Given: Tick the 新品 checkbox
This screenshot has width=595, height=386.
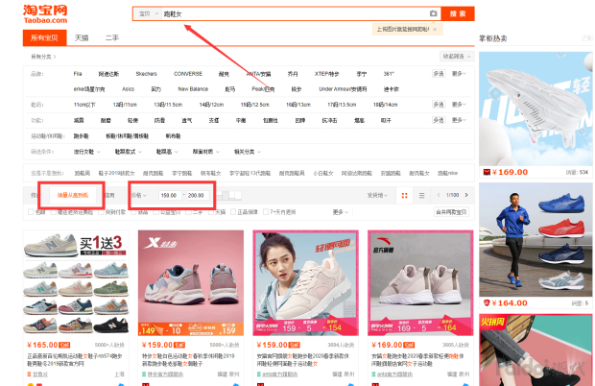Looking at the screenshot, I should click(x=133, y=212).
